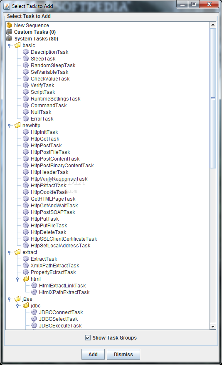Click the gear icon beside HttpGetTask
Viewport: 222px width, 365px height.
pos(26,139)
